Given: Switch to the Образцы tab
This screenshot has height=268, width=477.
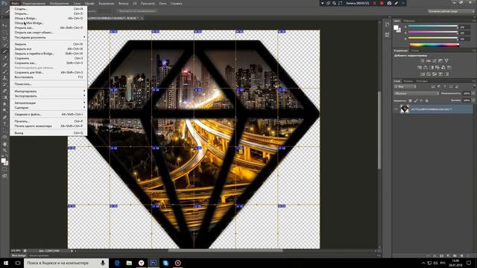Looking at the screenshot, I should (x=409, y=21).
